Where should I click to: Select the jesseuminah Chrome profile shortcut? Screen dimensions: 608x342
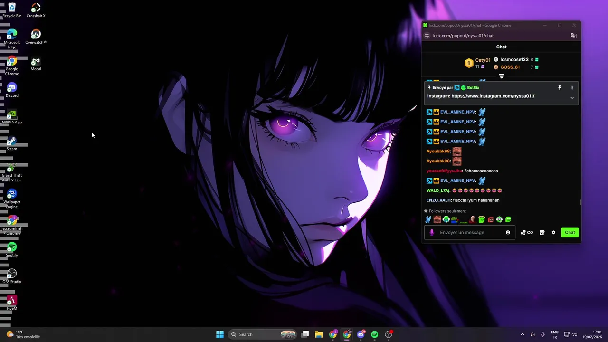click(x=12, y=225)
